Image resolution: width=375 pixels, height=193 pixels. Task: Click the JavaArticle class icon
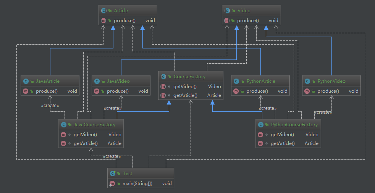click(x=26, y=81)
